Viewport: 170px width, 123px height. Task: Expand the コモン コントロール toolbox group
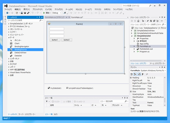pyautogui.click(x=9, y=29)
